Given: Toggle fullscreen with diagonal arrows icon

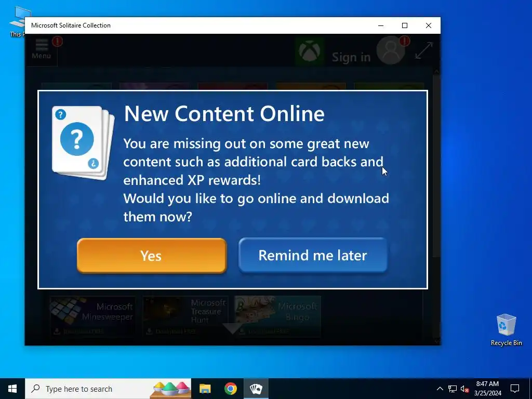Looking at the screenshot, I should 424,50.
